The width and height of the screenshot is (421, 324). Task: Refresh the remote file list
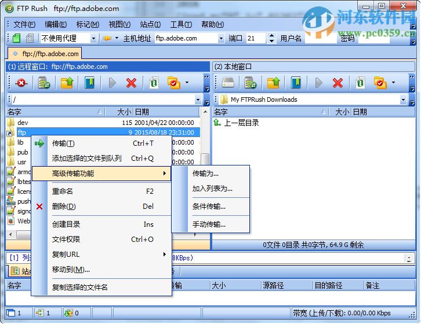point(154,83)
